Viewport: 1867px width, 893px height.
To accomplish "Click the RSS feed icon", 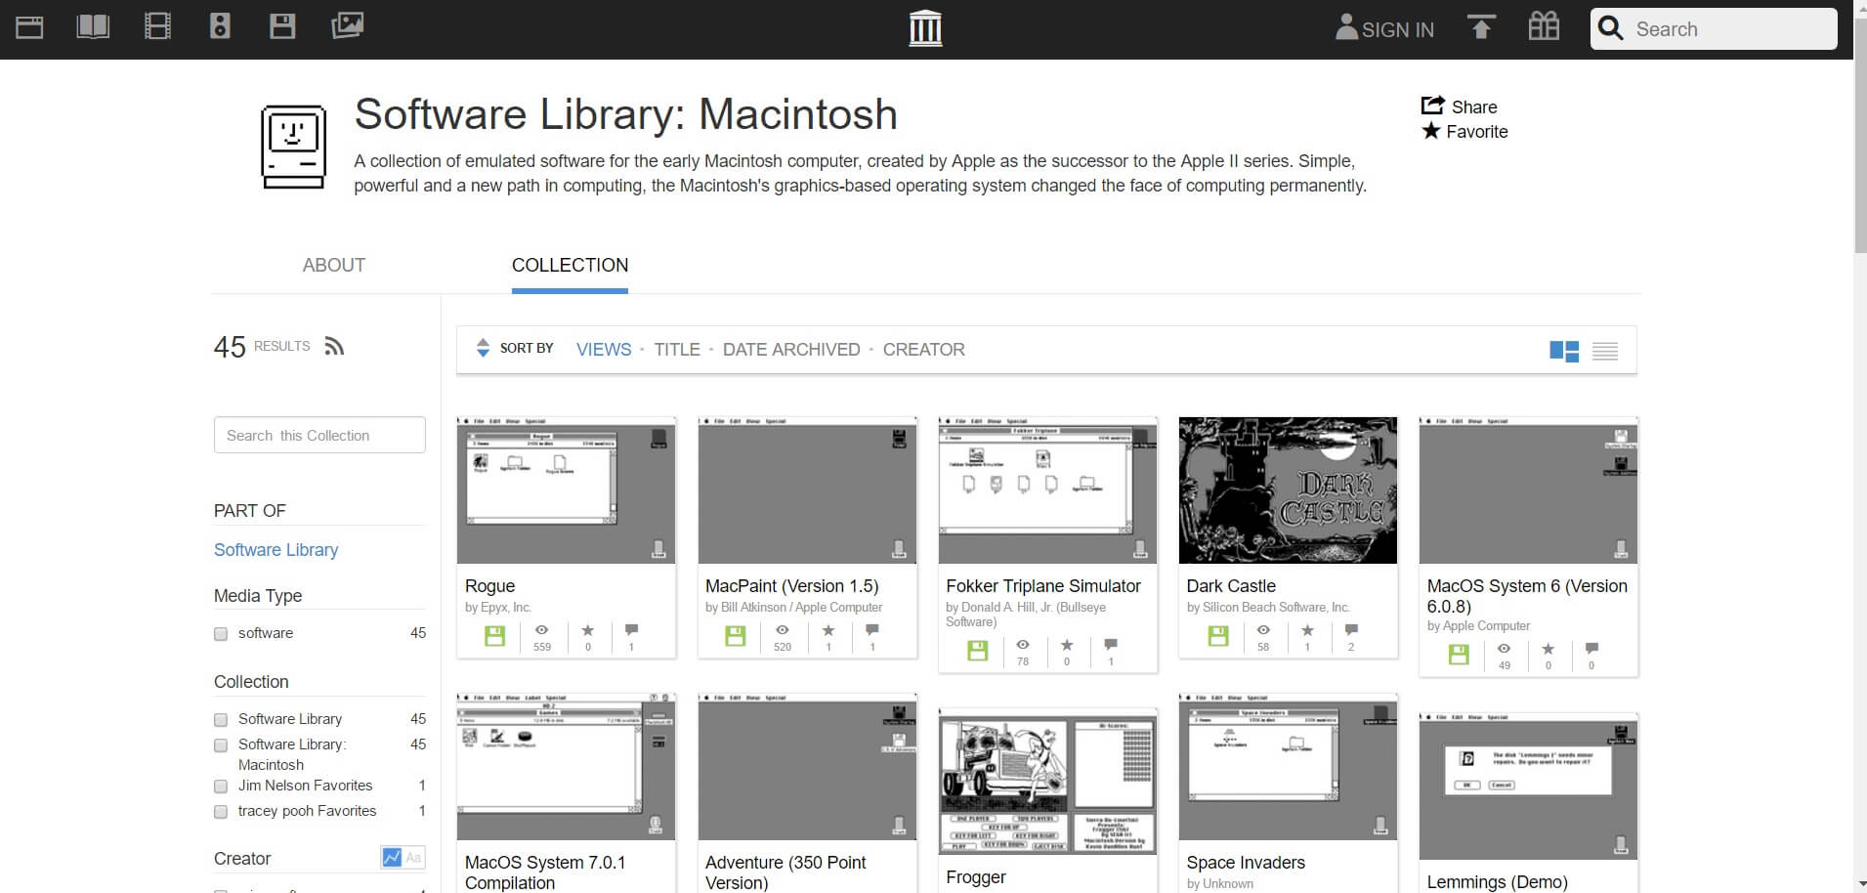I will point(334,347).
